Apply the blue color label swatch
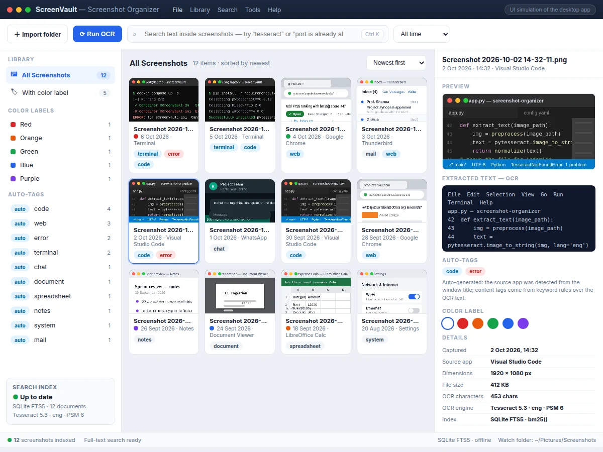Image resolution: width=603 pixels, height=452 pixels. [508, 323]
